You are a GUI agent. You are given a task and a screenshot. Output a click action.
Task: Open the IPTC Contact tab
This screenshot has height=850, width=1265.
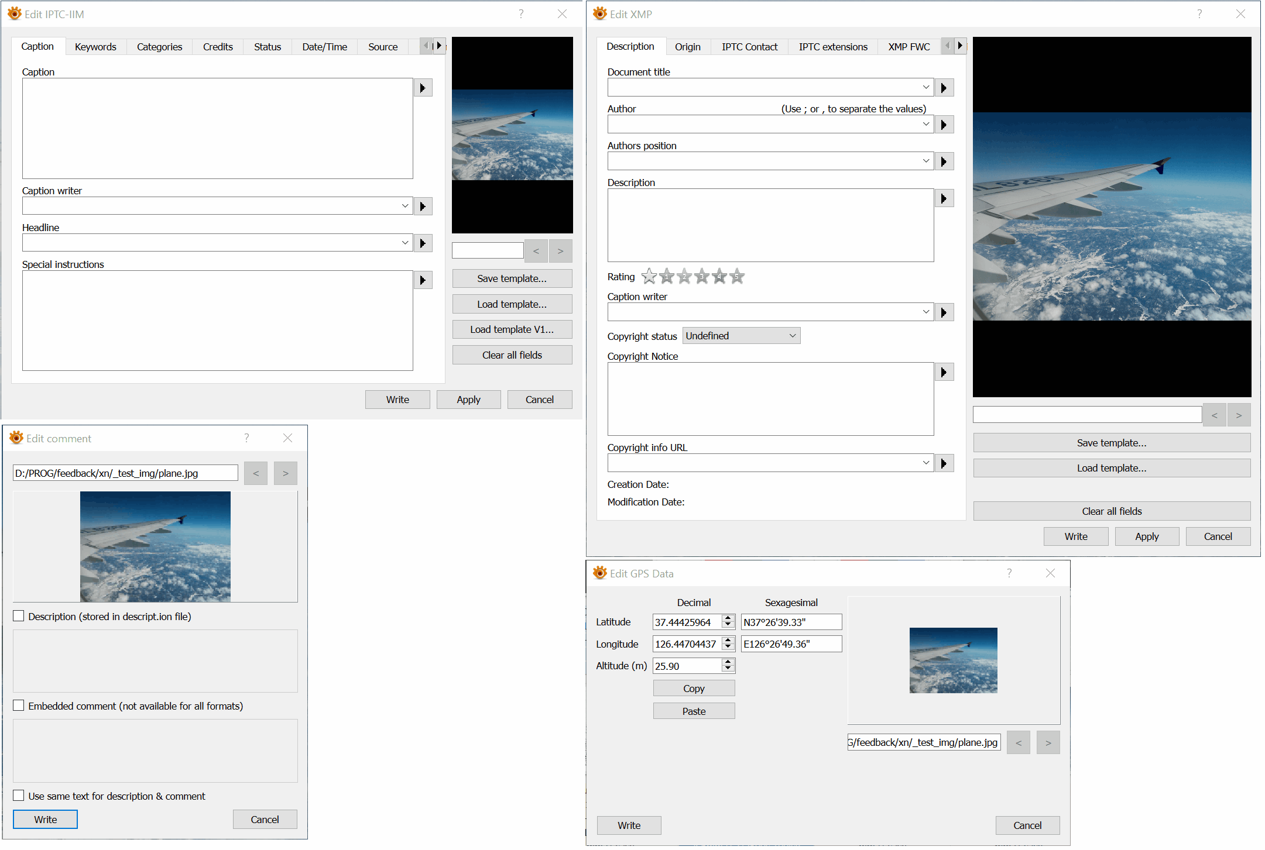pos(749,47)
